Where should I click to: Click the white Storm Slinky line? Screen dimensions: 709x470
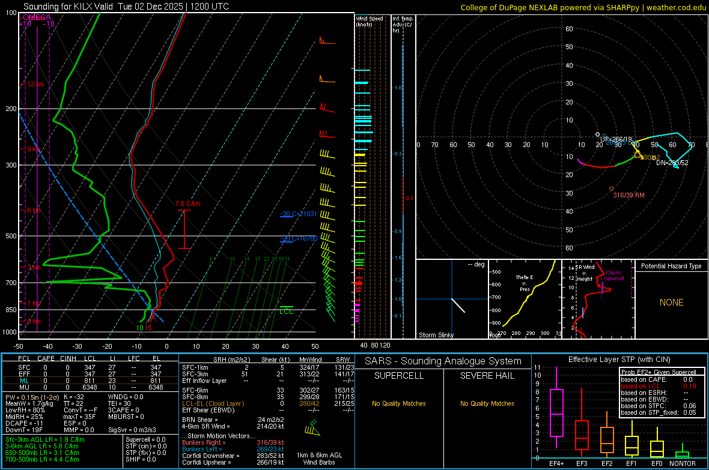(458, 306)
